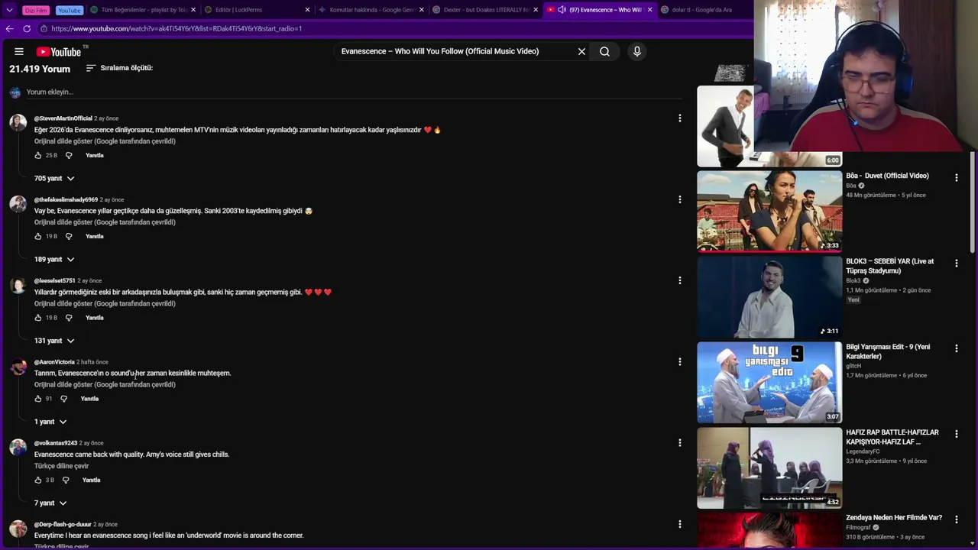Show original language for @thefakeslimshady6969 comment
The image size is (978, 550).
point(105,222)
